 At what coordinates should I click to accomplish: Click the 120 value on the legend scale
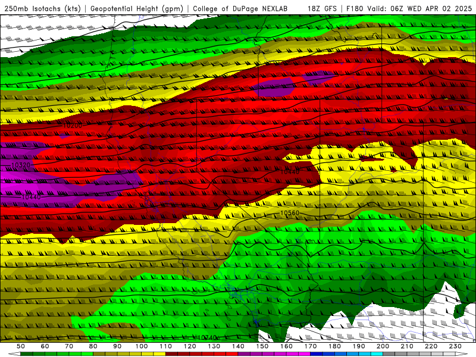(x=190, y=346)
